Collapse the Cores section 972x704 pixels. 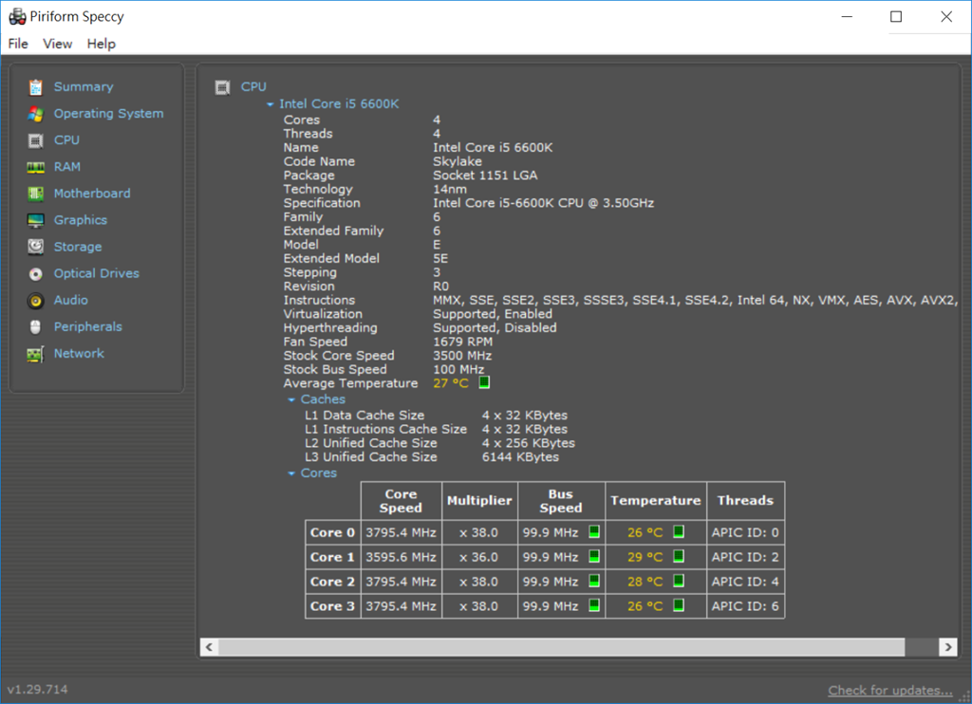click(x=292, y=473)
